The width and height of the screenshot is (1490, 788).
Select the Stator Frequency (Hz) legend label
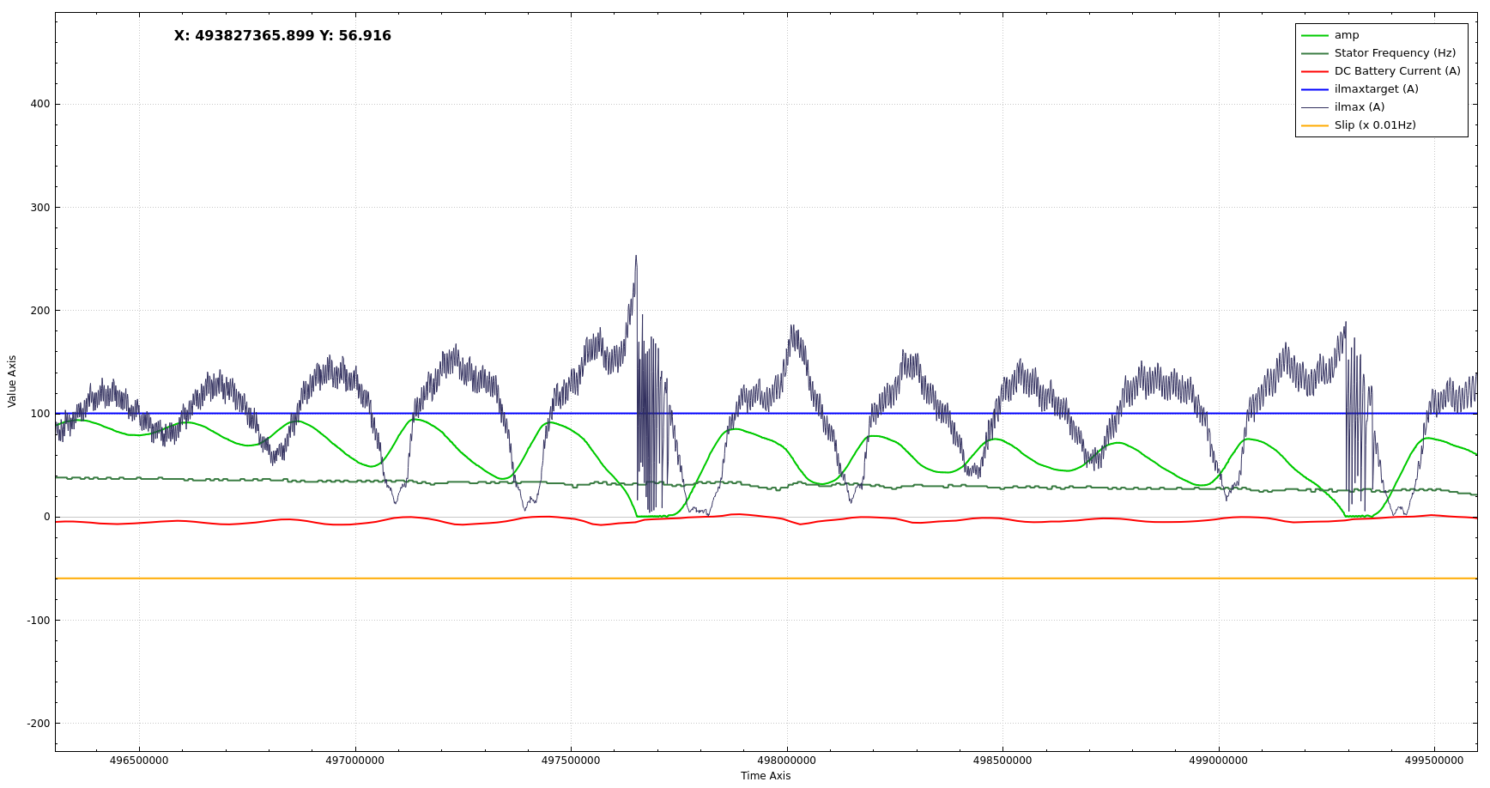point(1395,53)
